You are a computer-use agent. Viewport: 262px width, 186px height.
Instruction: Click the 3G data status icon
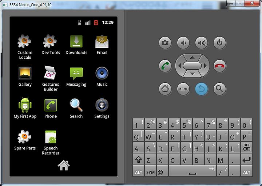point(80,23)
